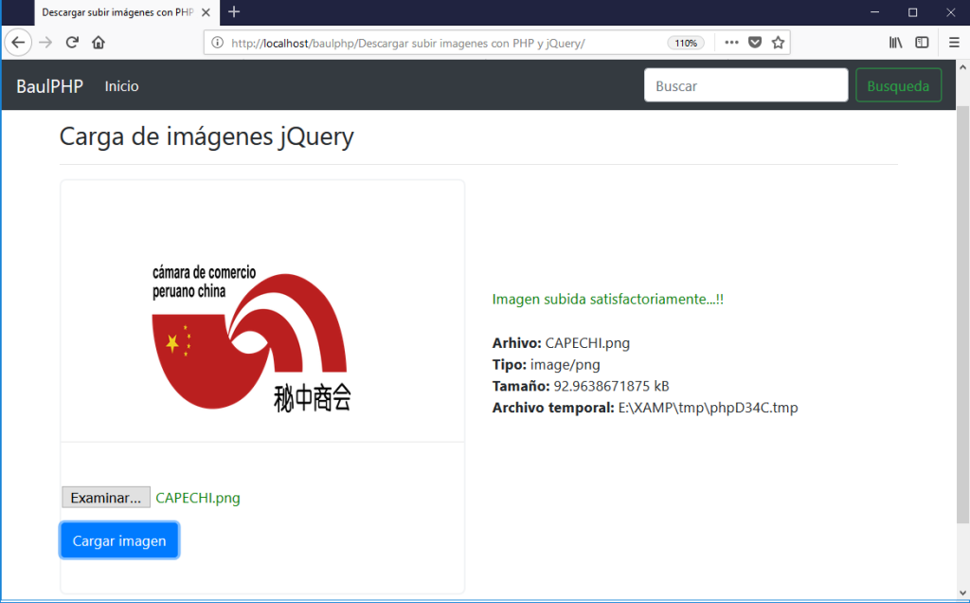The width and height of the screenshot is (970, 603).
Task: Reload the page with the refresh icon
Action: 72,43
